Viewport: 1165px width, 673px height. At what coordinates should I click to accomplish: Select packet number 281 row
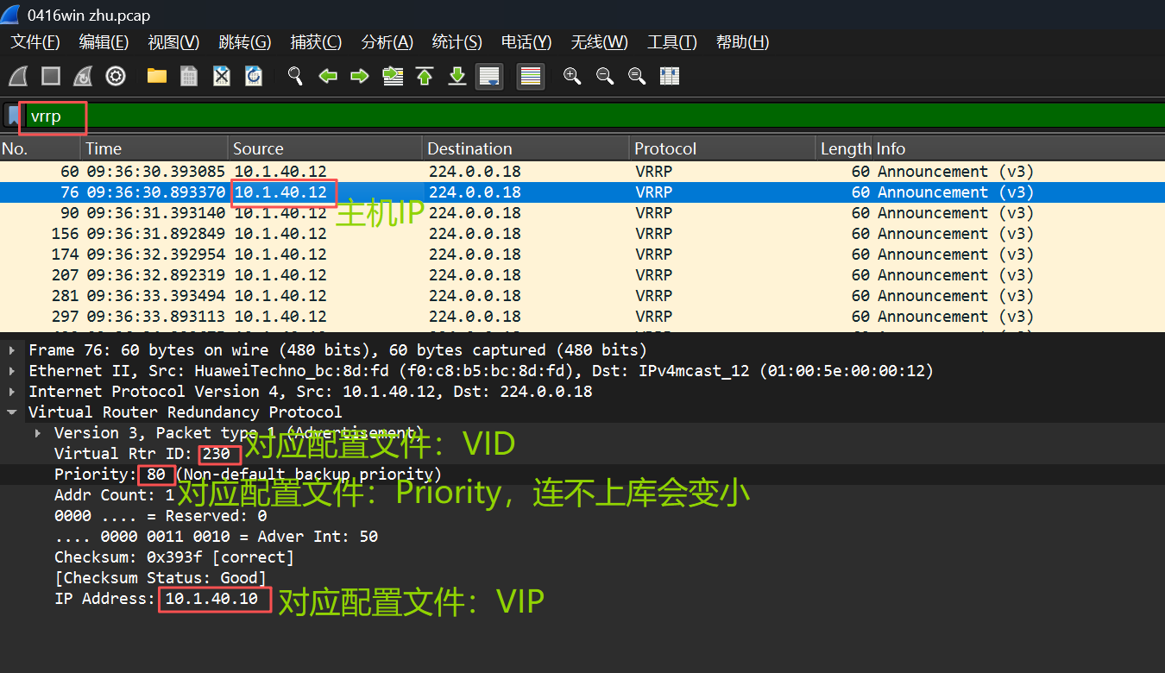click(x=582, y=296)
